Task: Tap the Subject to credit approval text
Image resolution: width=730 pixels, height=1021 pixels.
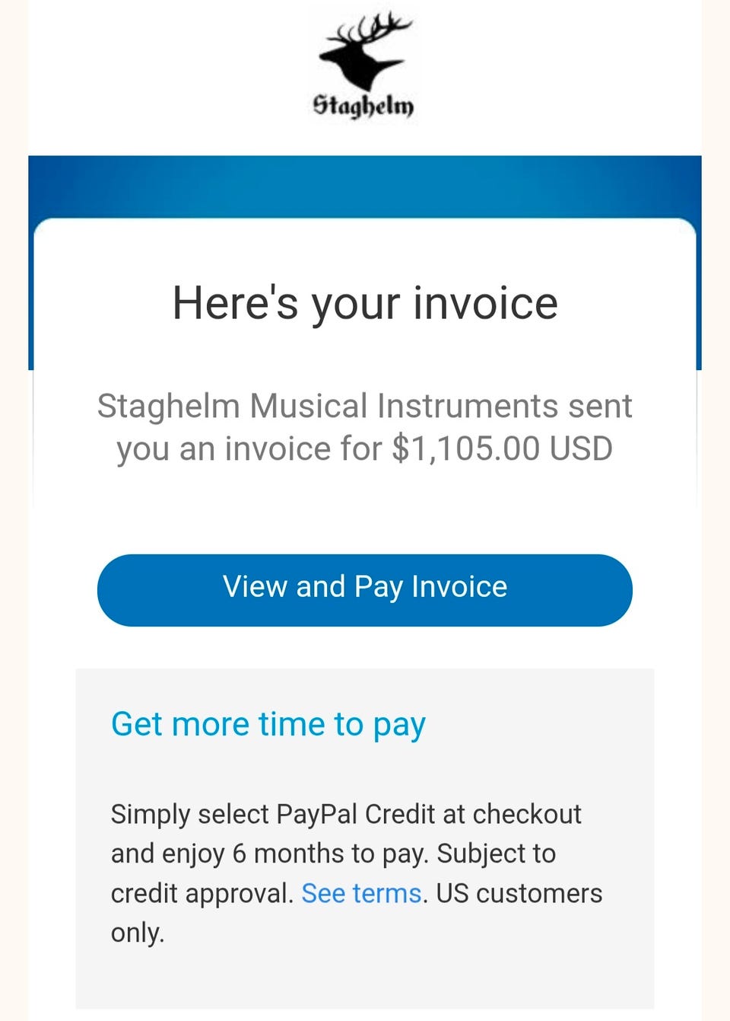Action: tap(333, 873)
